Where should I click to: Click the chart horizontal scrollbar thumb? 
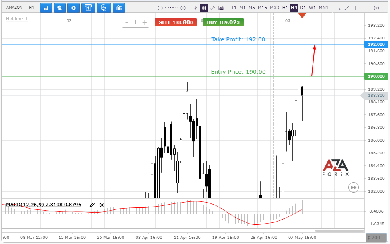[339, 231]
